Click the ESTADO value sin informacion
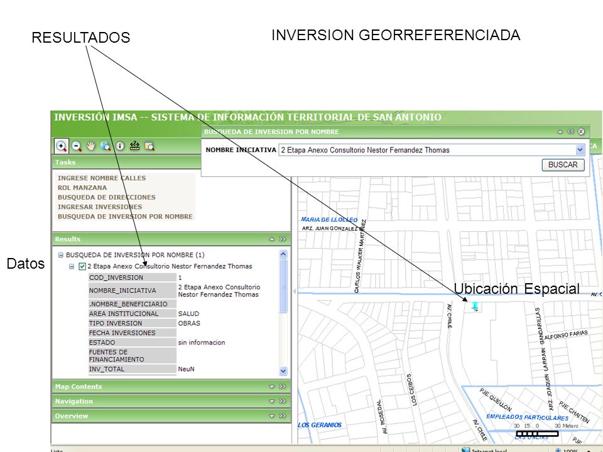Screen dimensions: 603x452 click(202, 343)
